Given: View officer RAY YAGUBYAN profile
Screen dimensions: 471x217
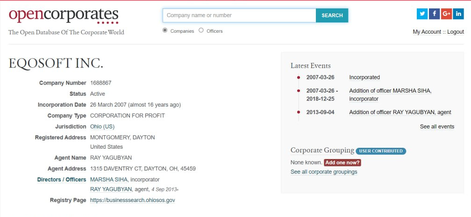Looking at the screenshot, I should coord(111,189).
